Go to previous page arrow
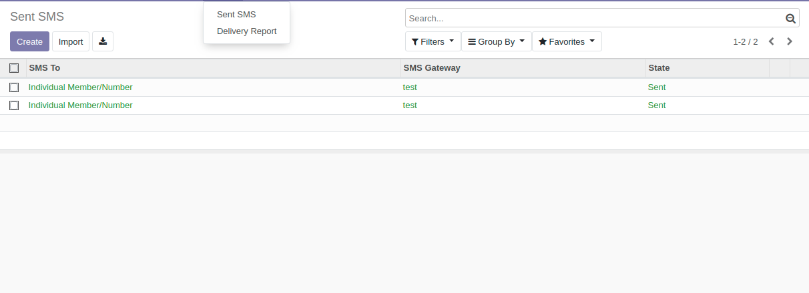Screen dimensions: 809x293 [771, 41]
